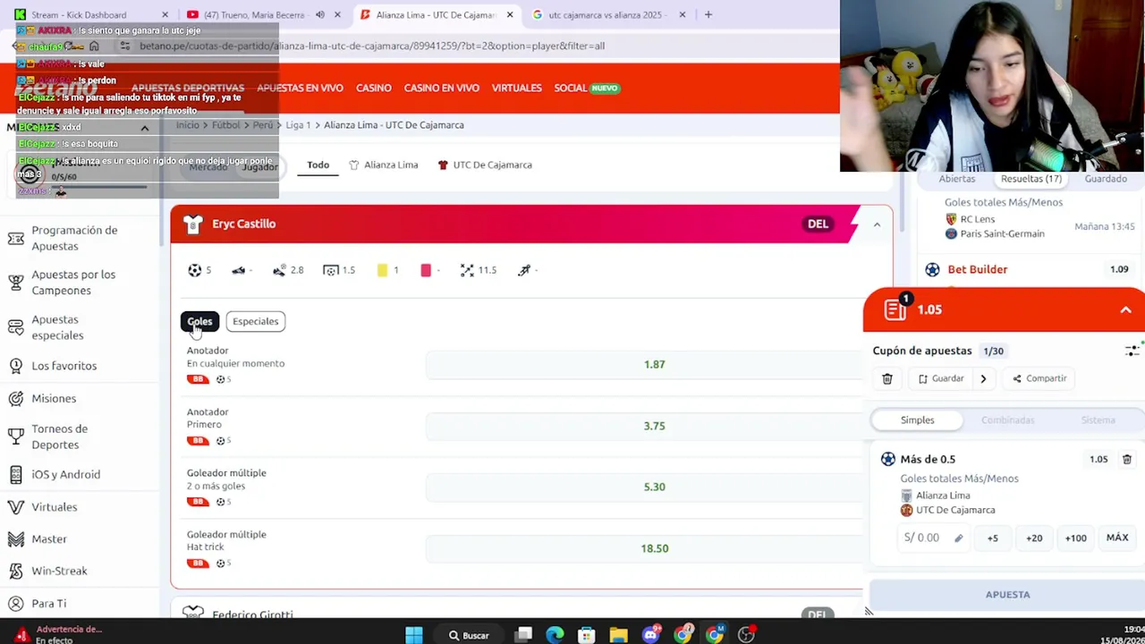The image size is (1145, 644).
Task: Switch bet type to Simples
Action: point(917,420)
